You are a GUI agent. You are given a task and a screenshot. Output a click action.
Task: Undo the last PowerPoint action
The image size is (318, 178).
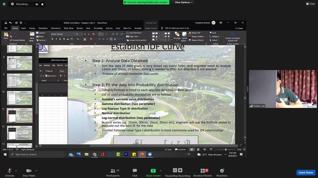[x=10, y=23]
